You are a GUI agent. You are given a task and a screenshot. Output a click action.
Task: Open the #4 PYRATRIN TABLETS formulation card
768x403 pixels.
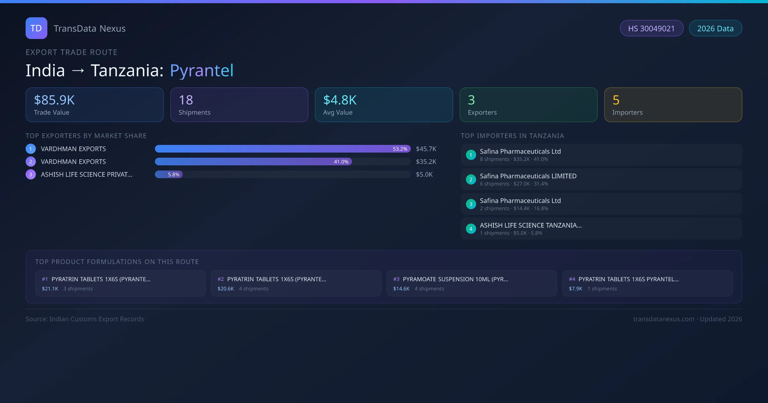click(647, 283)
